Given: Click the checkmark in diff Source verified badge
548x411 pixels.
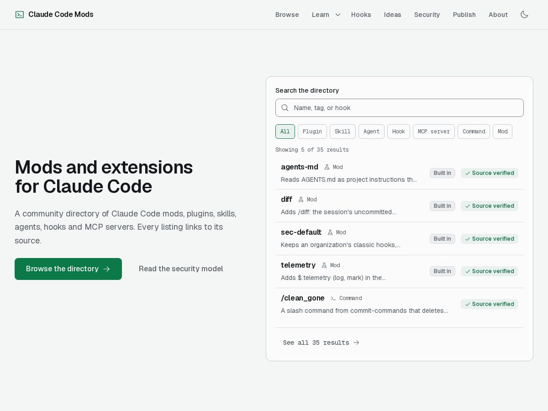Looking at the screenshot, I should coord(468,206).
